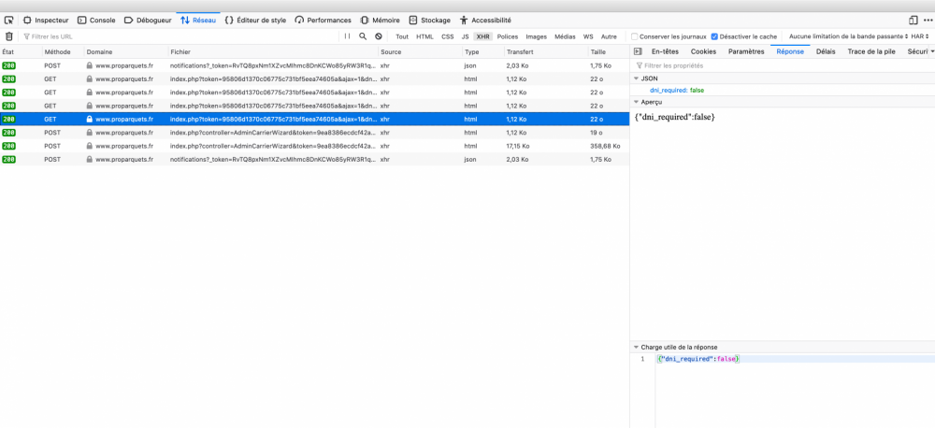Filter requests by Tout
This screenshot has width=935, height=428.
coord(402,36)
